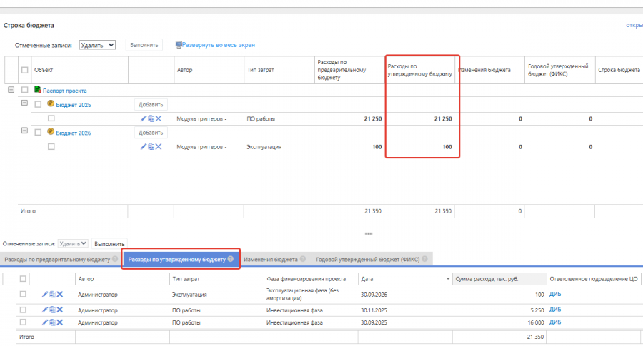Delete the 30.09.2025 expense record
This screenshot has height=346, width=643.
point(60,322)
